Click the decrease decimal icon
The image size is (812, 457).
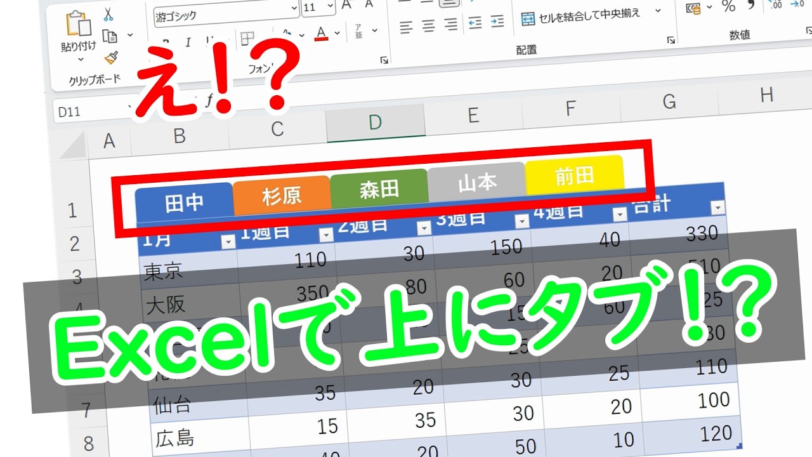pyautogui.click(x=798, y=4)
